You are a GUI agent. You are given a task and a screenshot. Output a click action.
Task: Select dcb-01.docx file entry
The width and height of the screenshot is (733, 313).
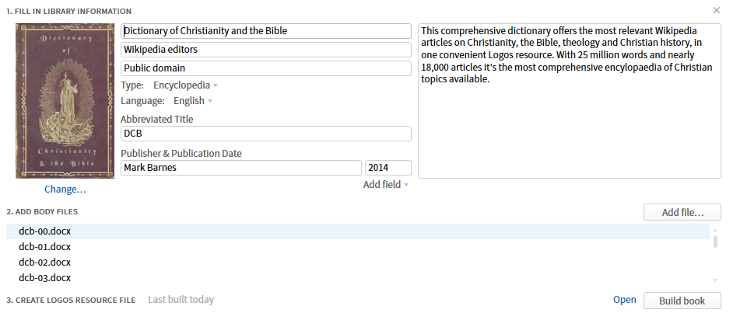tap(358, 247)
